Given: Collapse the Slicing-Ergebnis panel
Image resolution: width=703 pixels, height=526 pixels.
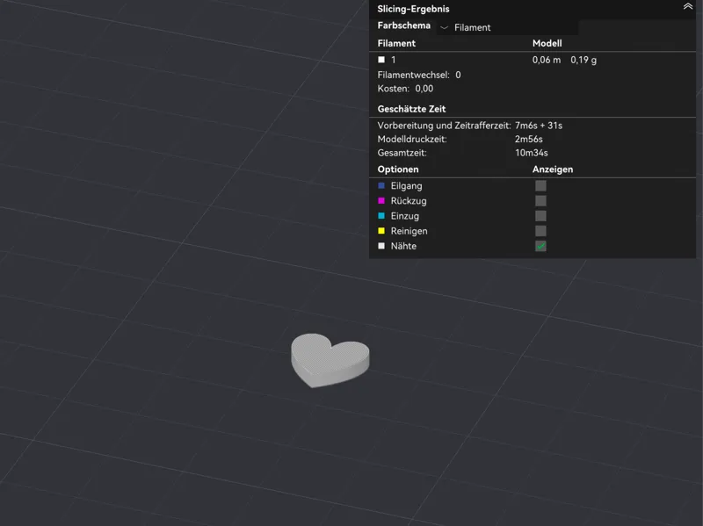Looking at the screenshot, I should [x=688, y=6].
